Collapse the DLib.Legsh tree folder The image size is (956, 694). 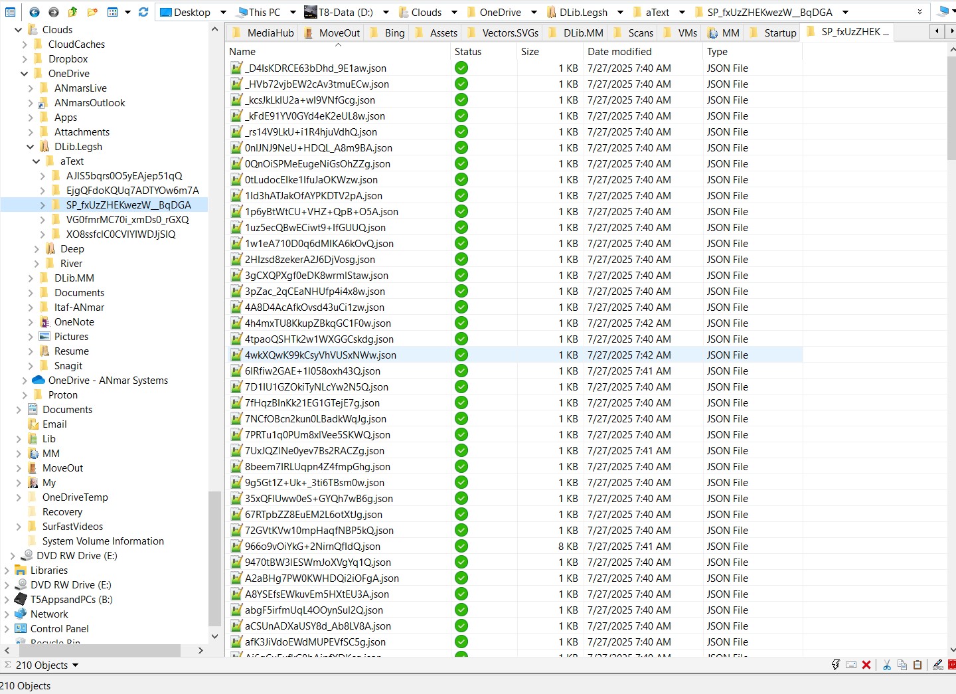click(x=31, y=147)
